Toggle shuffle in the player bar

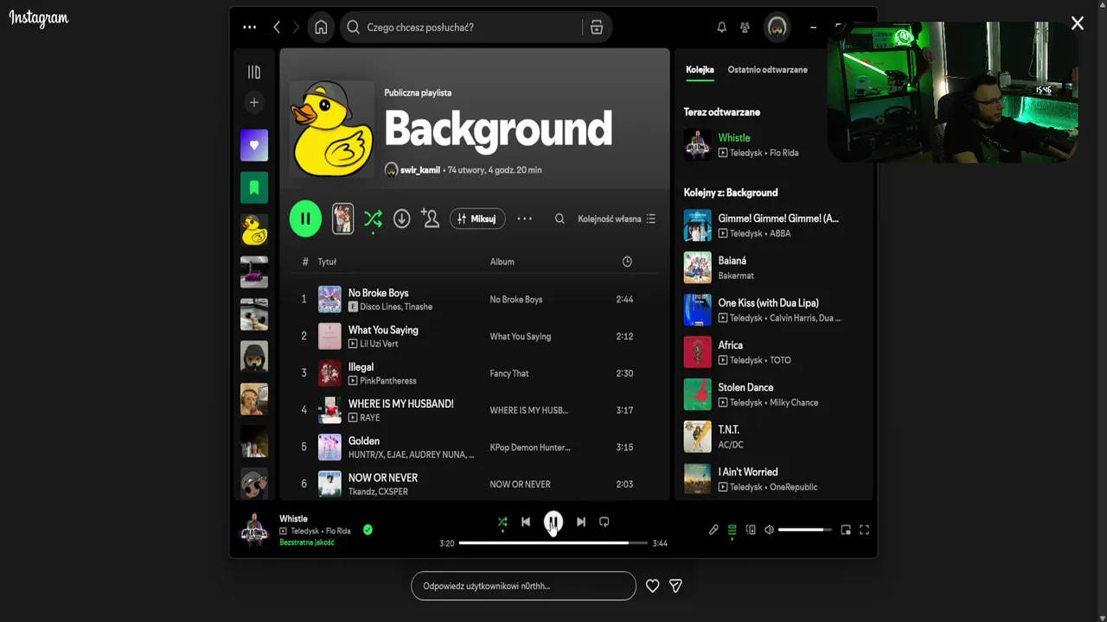point(502,522)
